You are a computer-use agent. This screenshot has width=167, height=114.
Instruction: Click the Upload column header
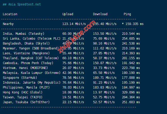(68, 14)
